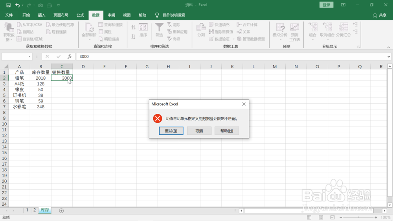Click 现有连接 option

point(57,32)
